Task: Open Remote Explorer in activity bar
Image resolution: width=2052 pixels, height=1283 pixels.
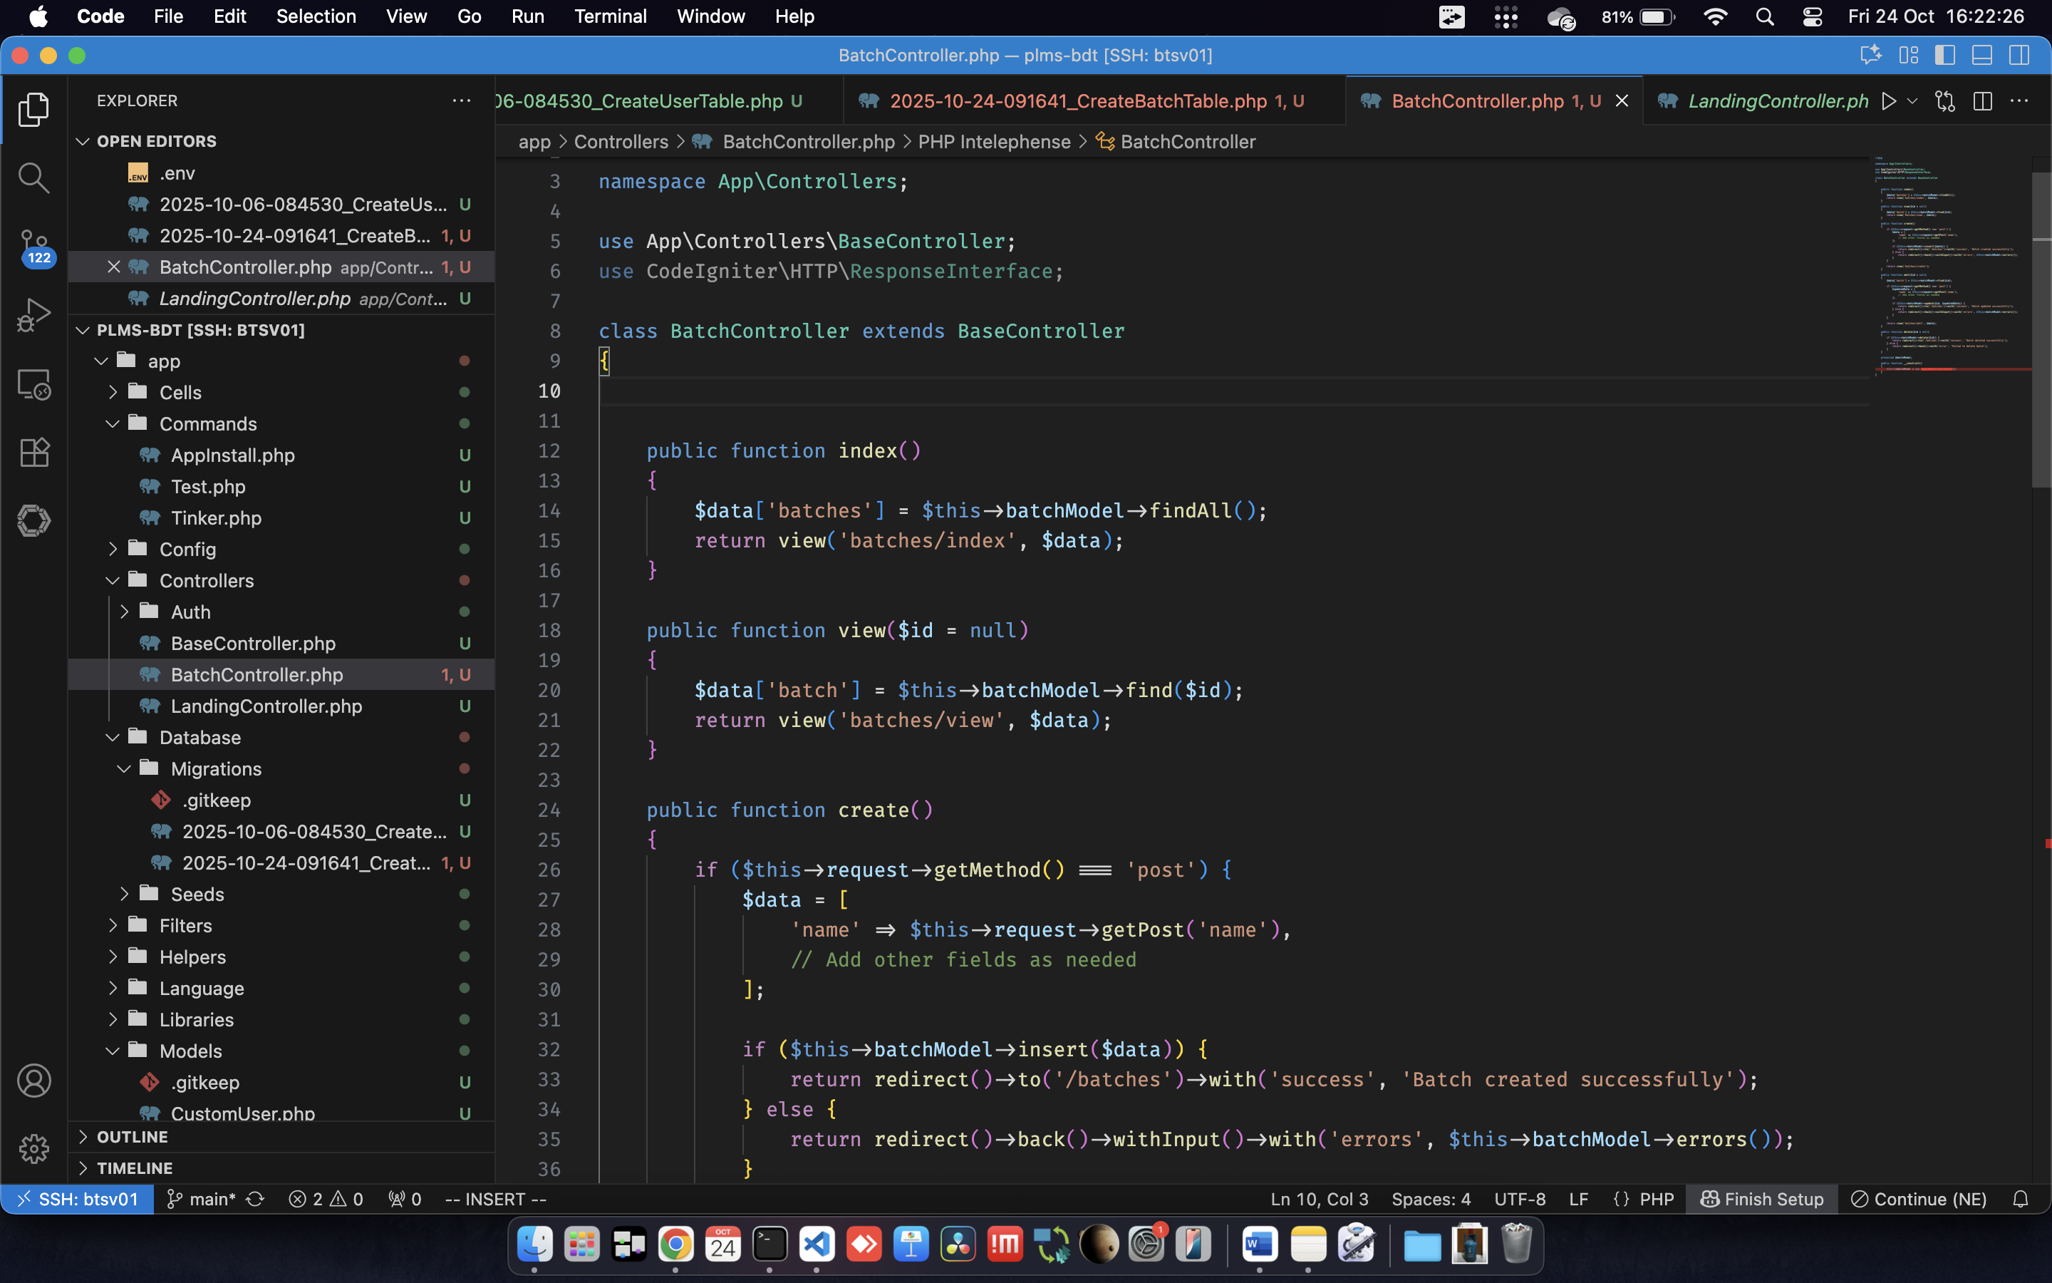Action: pyautogui.click(x=33, y=384)
